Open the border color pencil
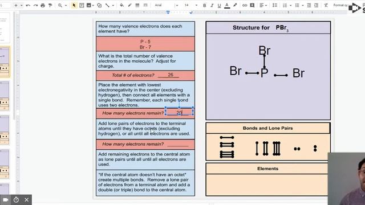 click(x=129, y=5)
